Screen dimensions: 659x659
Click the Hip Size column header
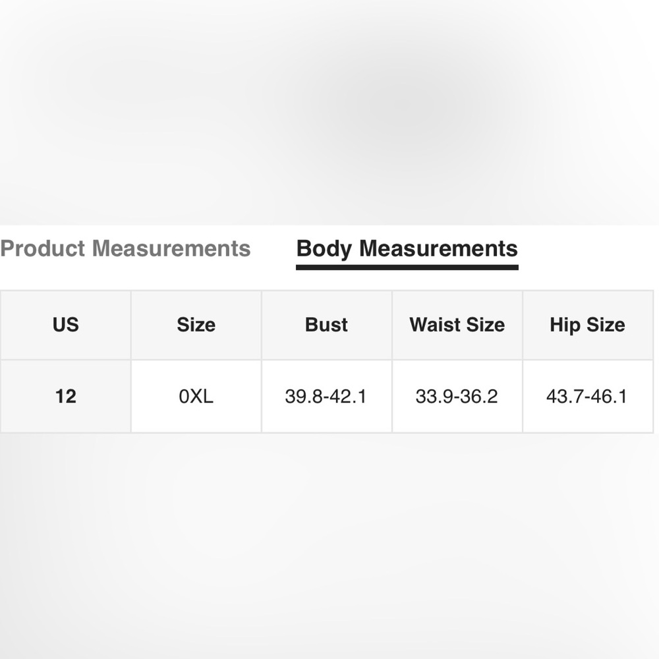pyautogui.click(x=588, y=325)
